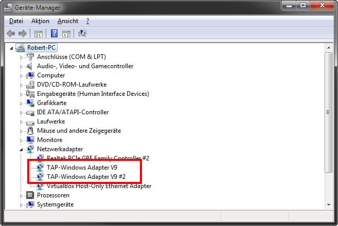Click the Netzwerkadapter category icon
Image resolution: width=338 pixels, height=226 pixels.
[x=30, y=149]
